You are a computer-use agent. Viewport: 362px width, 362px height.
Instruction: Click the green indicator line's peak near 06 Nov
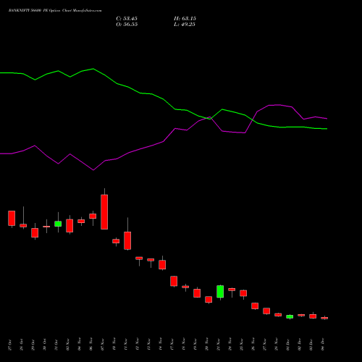pos(93,69)
